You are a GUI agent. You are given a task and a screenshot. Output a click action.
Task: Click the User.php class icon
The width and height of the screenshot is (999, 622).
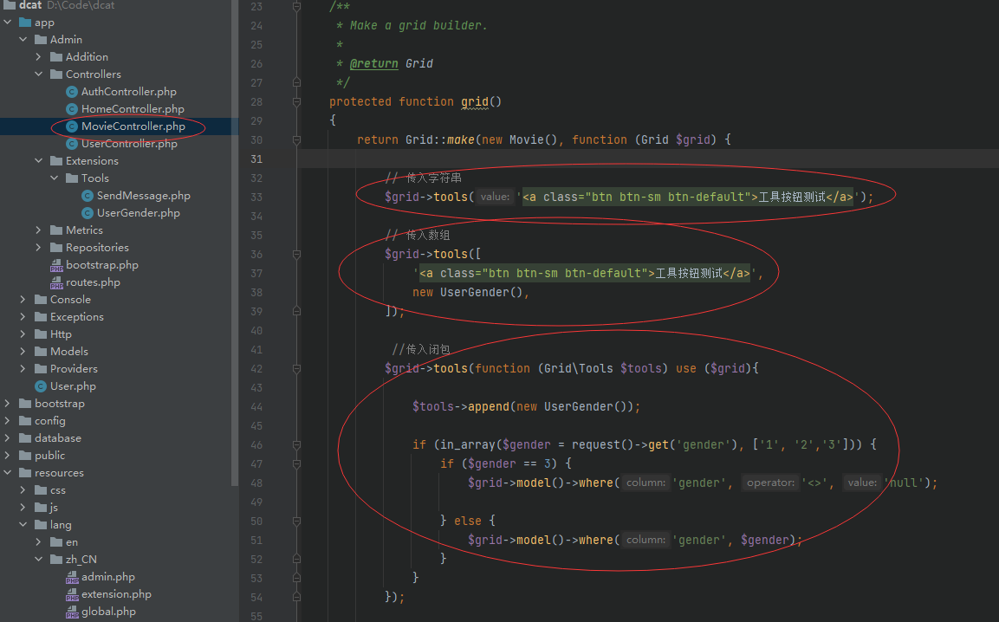(x=41, y=386)
